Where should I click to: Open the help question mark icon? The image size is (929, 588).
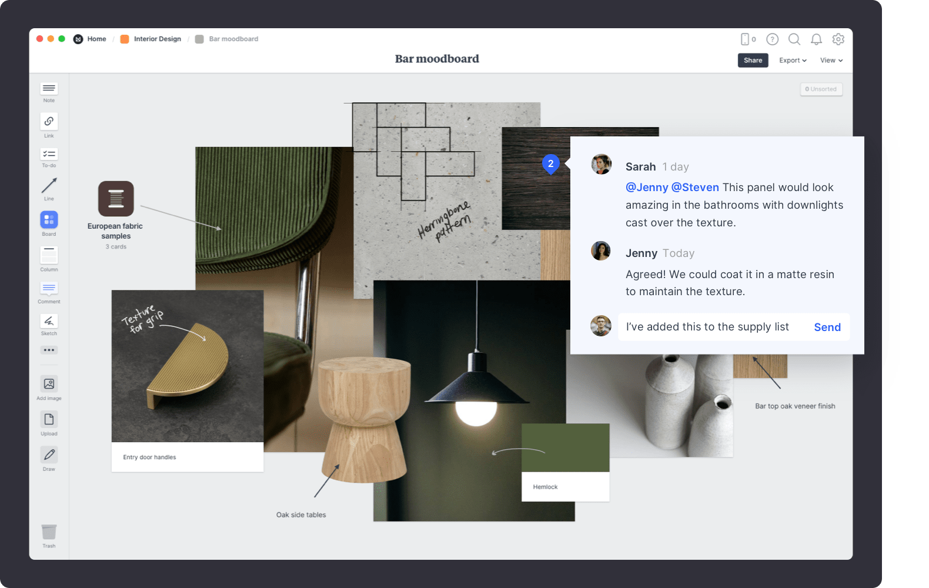click(x=772, y=39)
